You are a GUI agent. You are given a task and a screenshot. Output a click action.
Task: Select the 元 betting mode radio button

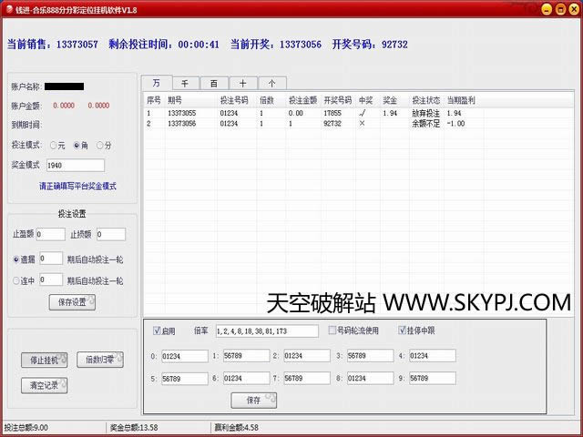[x=55, y=146]
